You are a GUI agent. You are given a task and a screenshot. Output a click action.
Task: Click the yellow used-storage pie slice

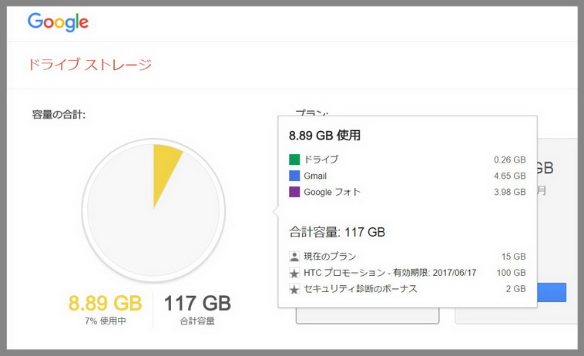[164, 167]
